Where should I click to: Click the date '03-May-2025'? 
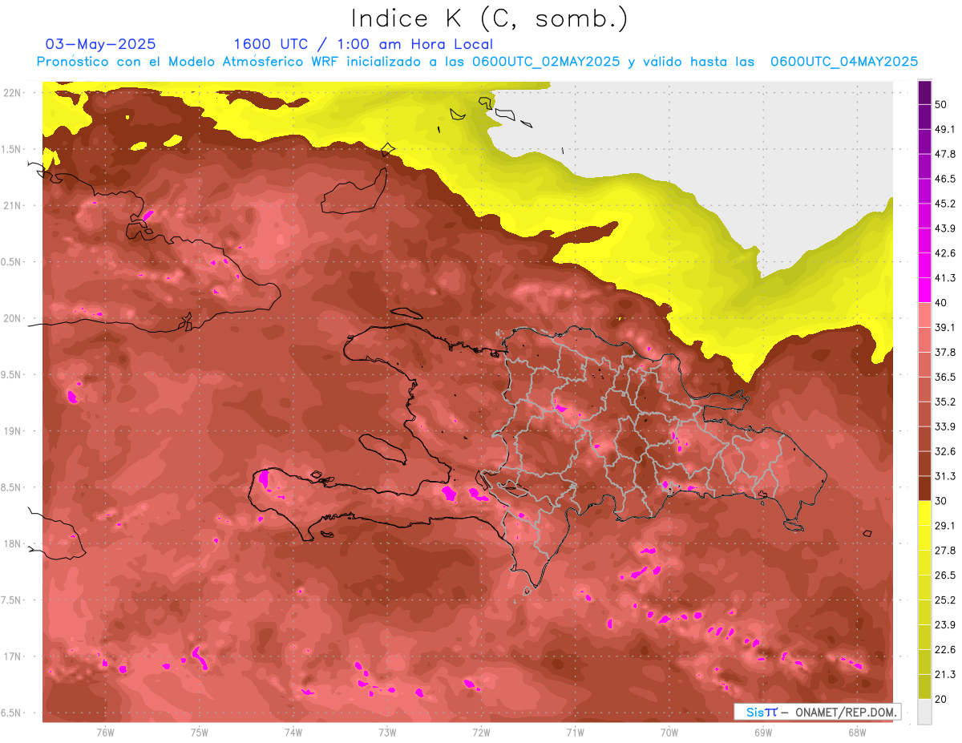tap(100, 44)
